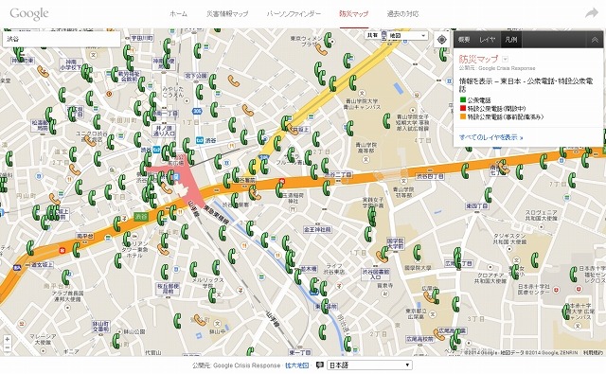Click orange phone marker beside 宮下公園
The image size is (606, 374).
(x=234, y=80)
